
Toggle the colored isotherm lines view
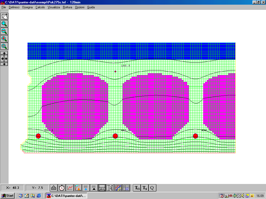[x=118, y=188]
